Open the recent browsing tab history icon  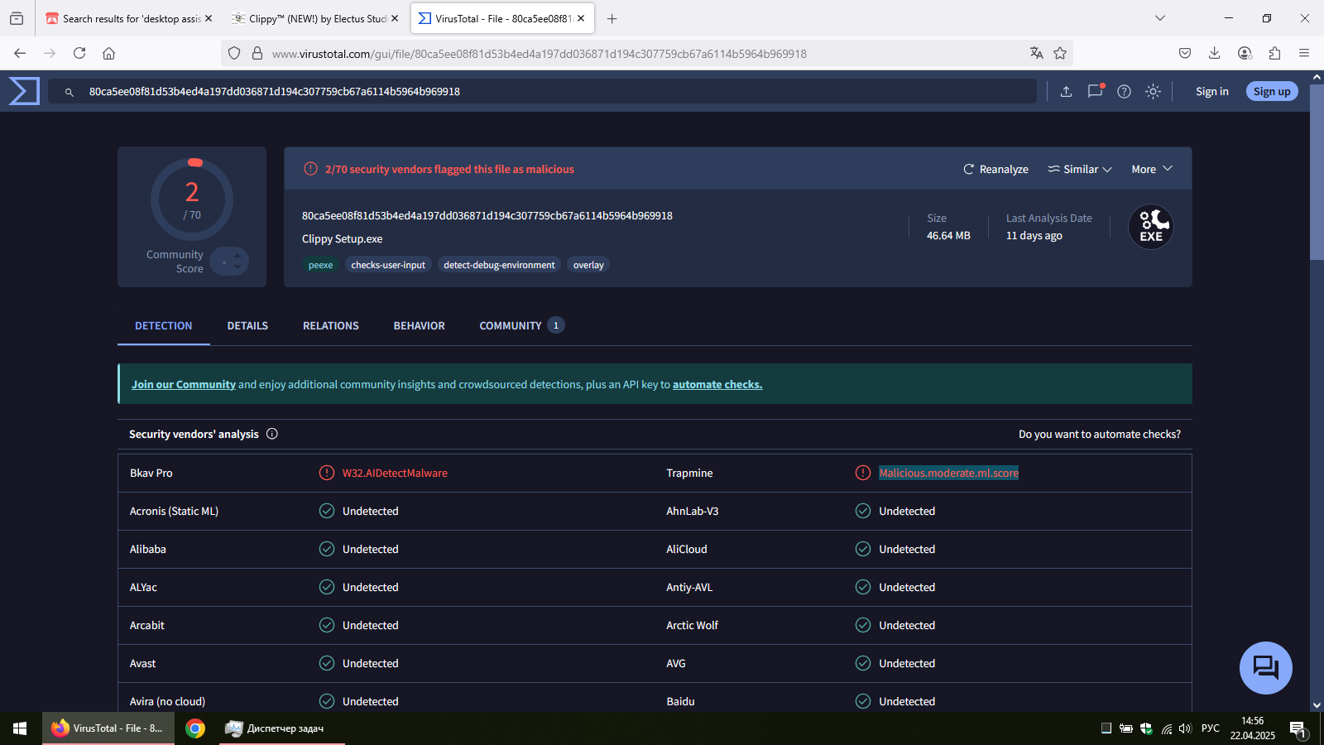17,18
